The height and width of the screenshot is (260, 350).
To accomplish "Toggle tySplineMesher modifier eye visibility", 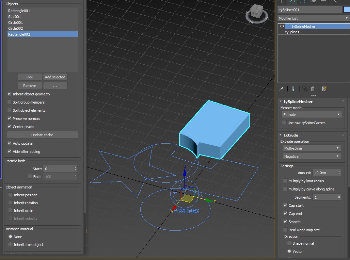I will 282,26.
